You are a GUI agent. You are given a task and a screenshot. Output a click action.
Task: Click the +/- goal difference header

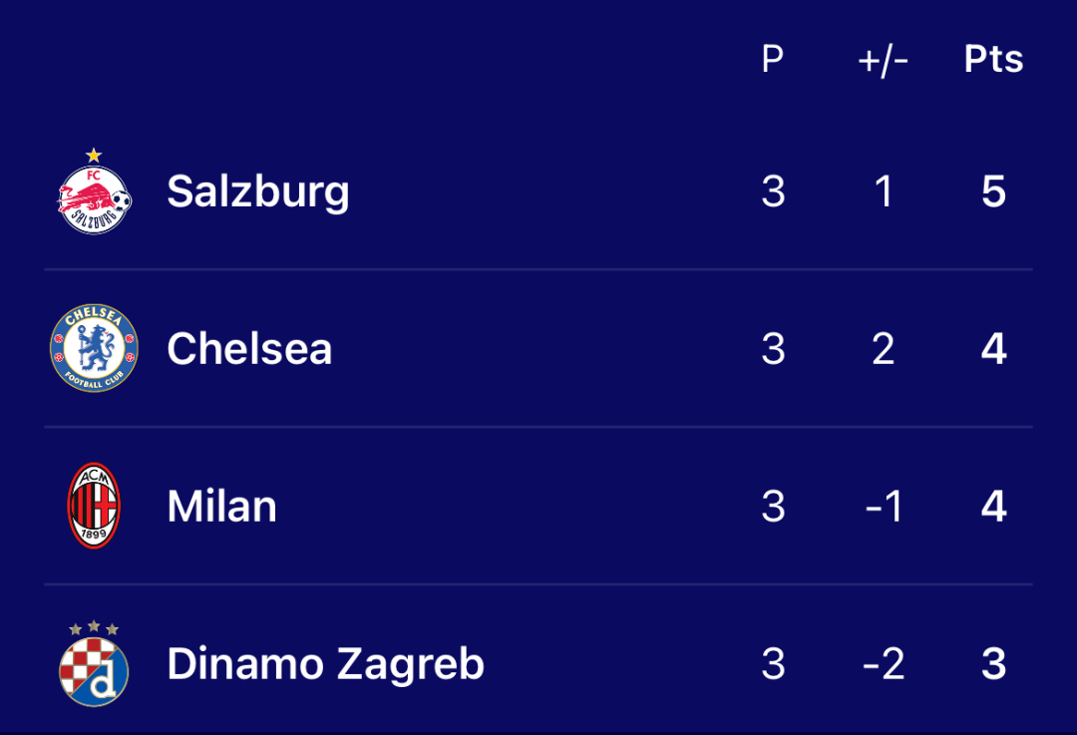pos(884,61)
